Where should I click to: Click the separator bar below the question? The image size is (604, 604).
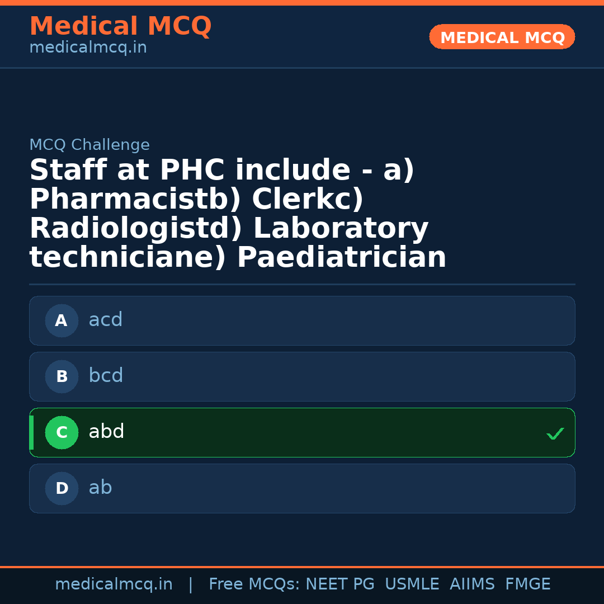302,283
